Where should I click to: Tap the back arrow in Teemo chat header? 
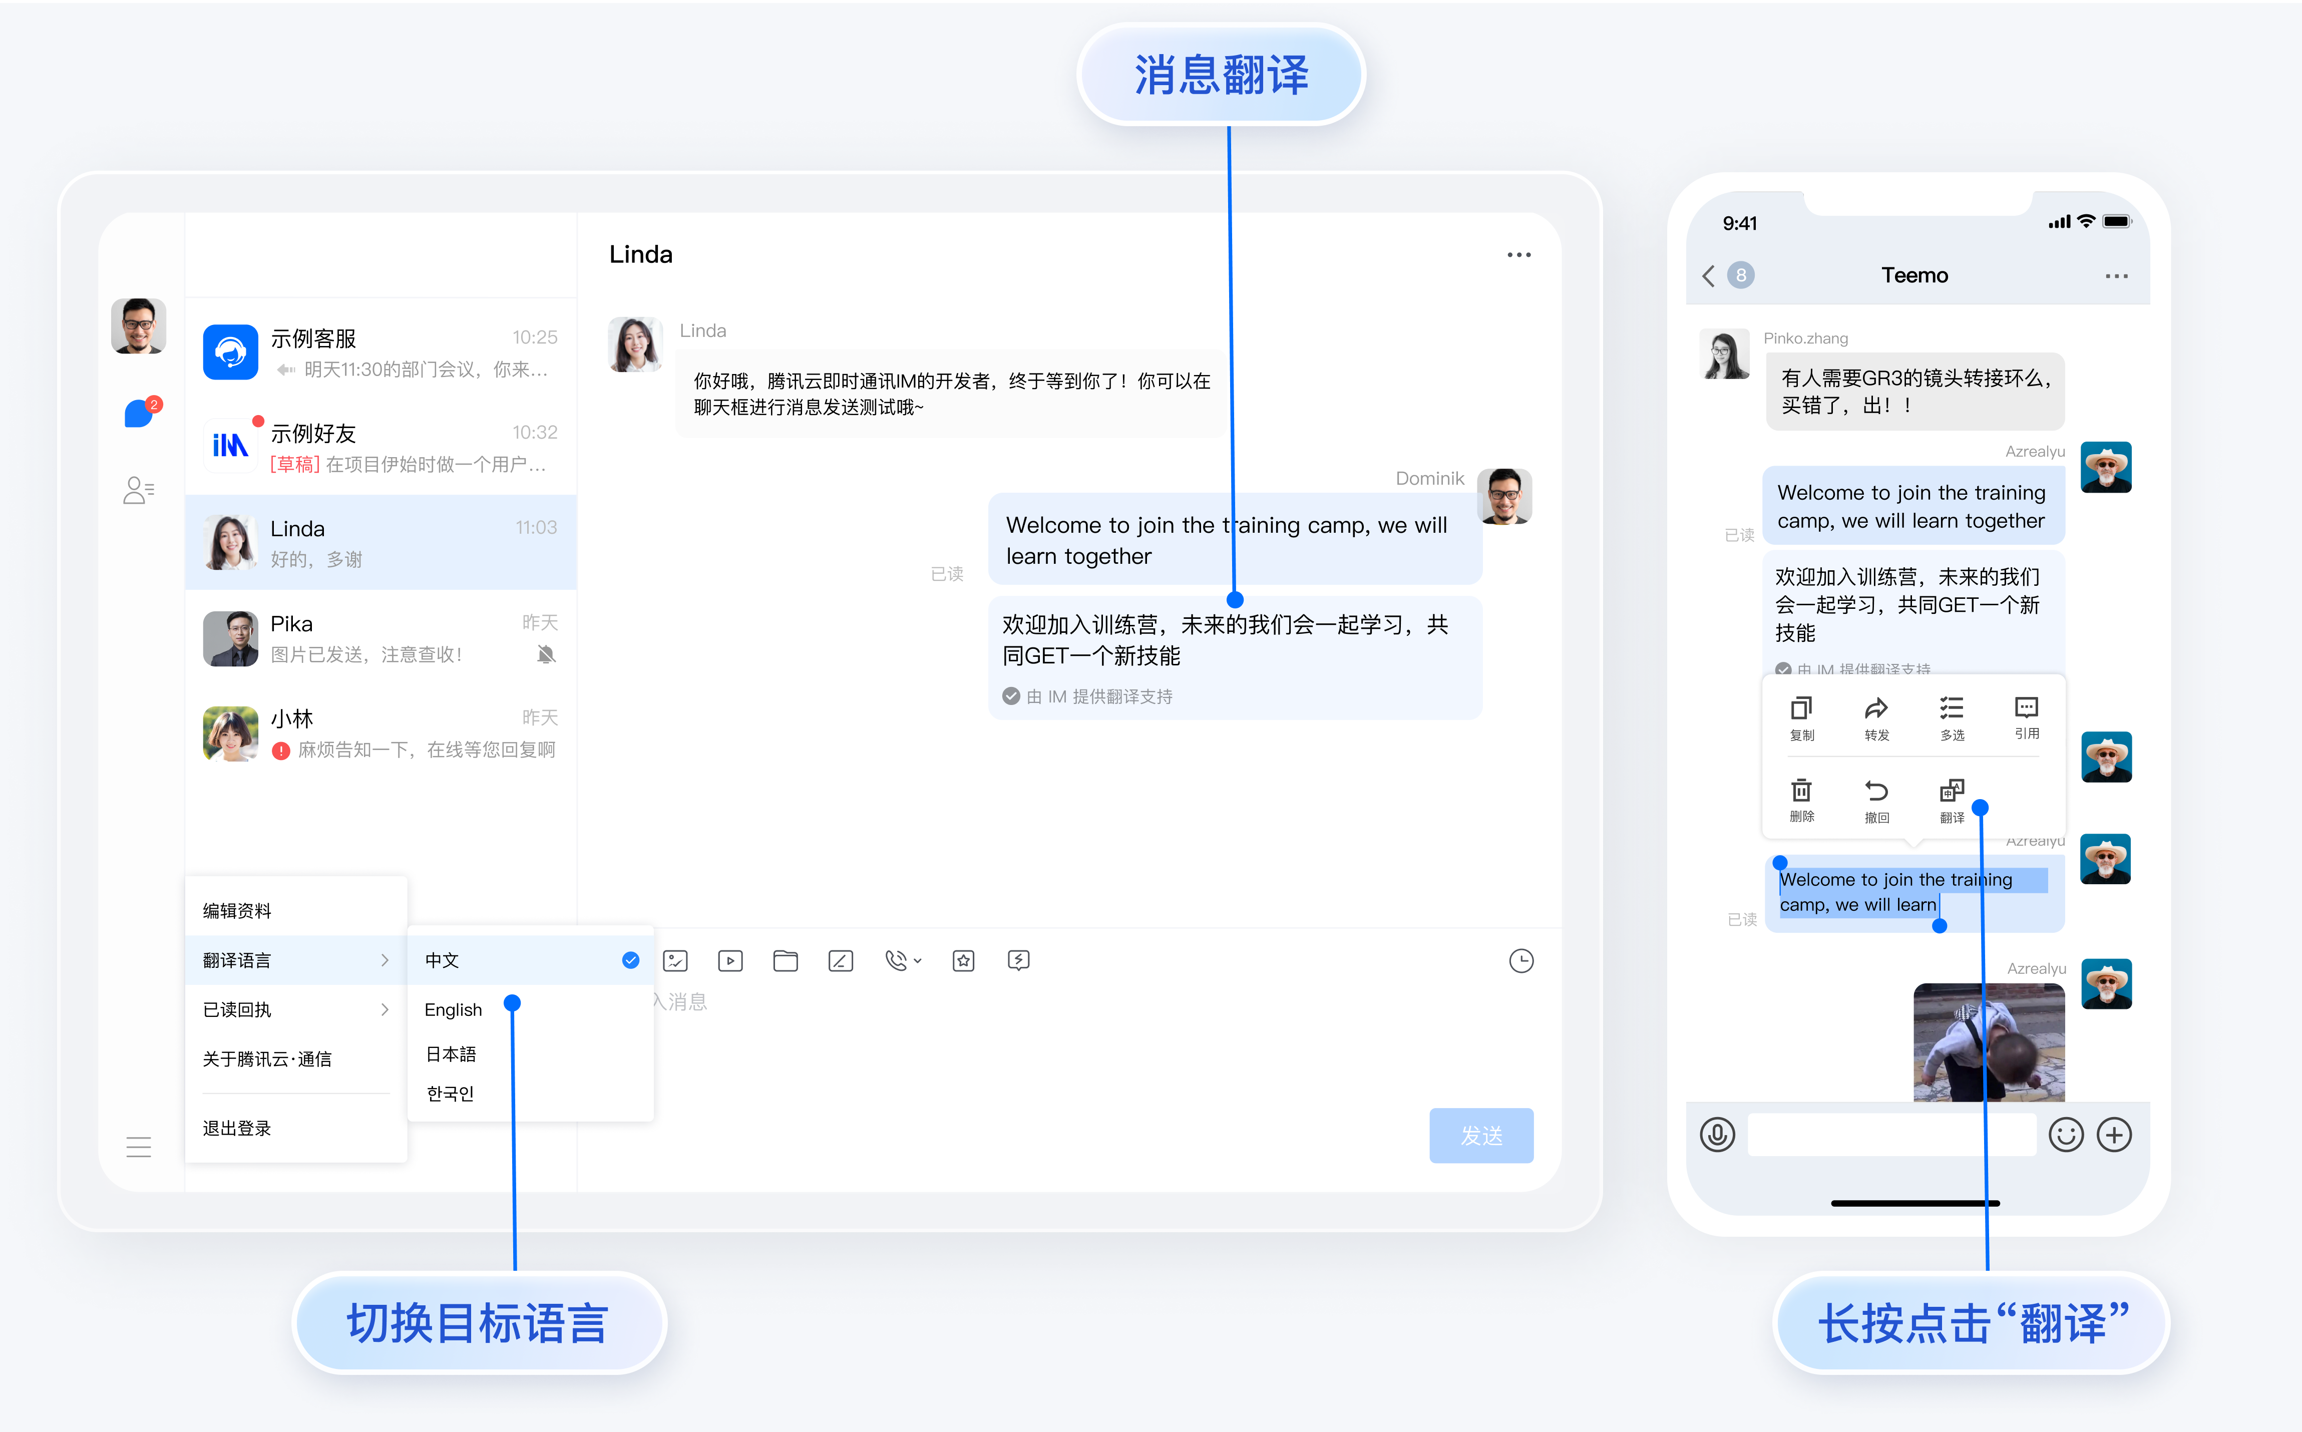click(1708, 275)
